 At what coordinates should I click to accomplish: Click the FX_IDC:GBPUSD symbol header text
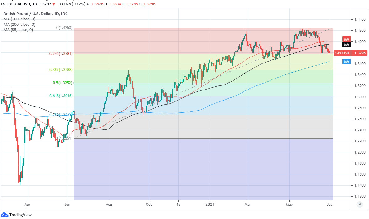(x=16, y=4)
